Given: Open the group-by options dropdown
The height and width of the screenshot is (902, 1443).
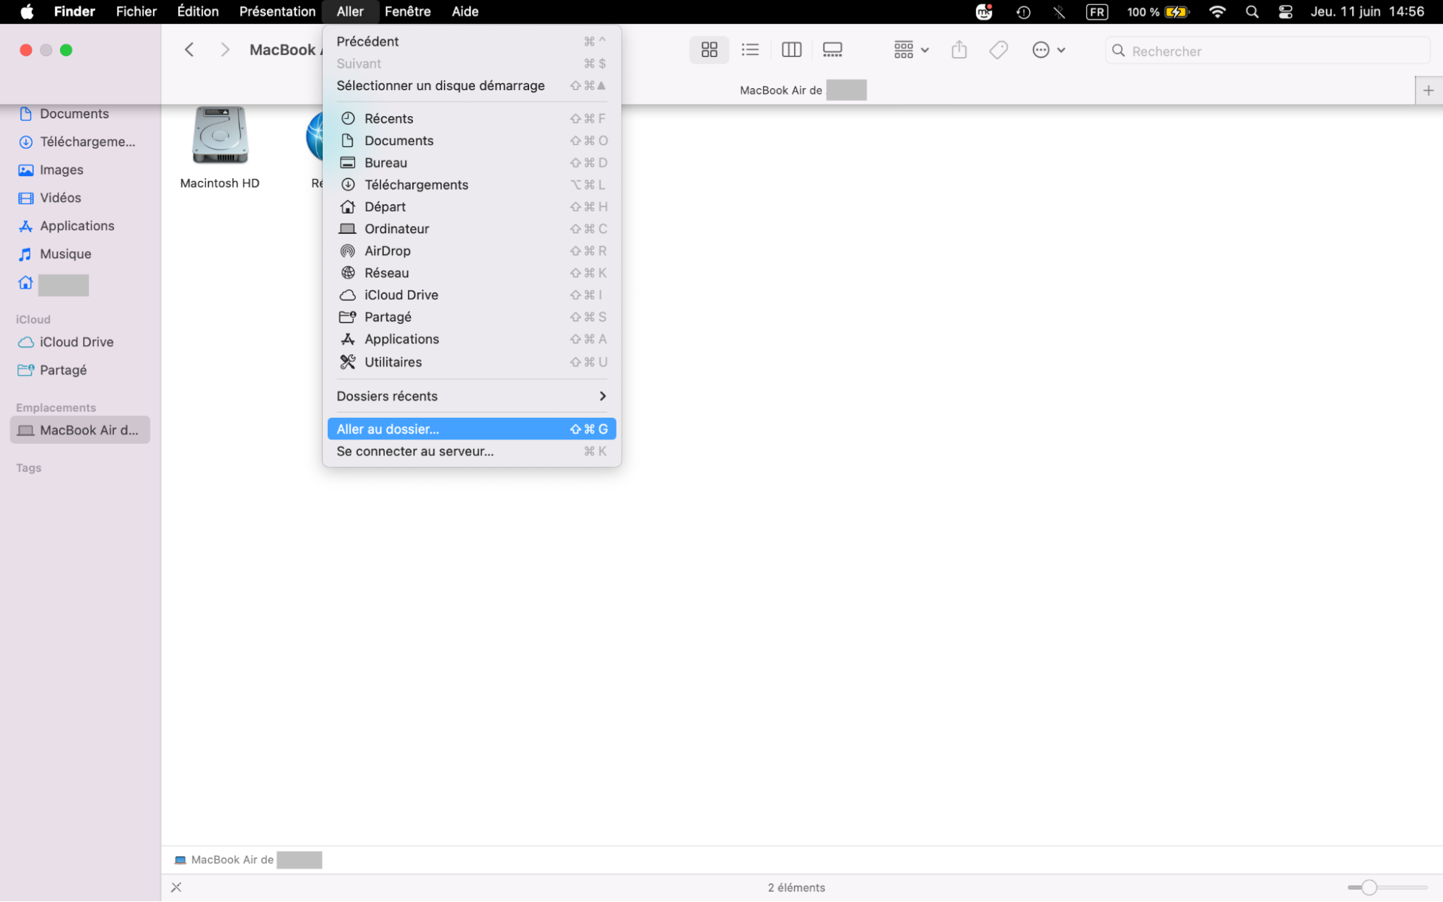Looking at the screenshot, I should point(911,50).
